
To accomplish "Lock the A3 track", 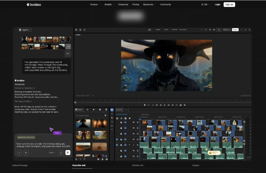I will (121, 156).
